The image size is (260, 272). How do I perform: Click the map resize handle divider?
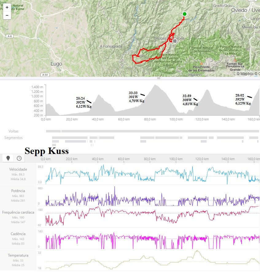(x=159, y=78)
